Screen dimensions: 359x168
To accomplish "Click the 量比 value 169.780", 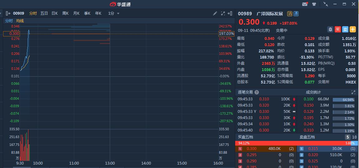I will [x=267, y=57].
